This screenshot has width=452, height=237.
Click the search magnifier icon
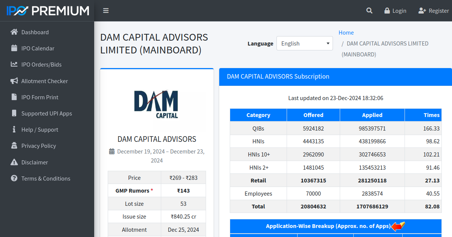369,11
